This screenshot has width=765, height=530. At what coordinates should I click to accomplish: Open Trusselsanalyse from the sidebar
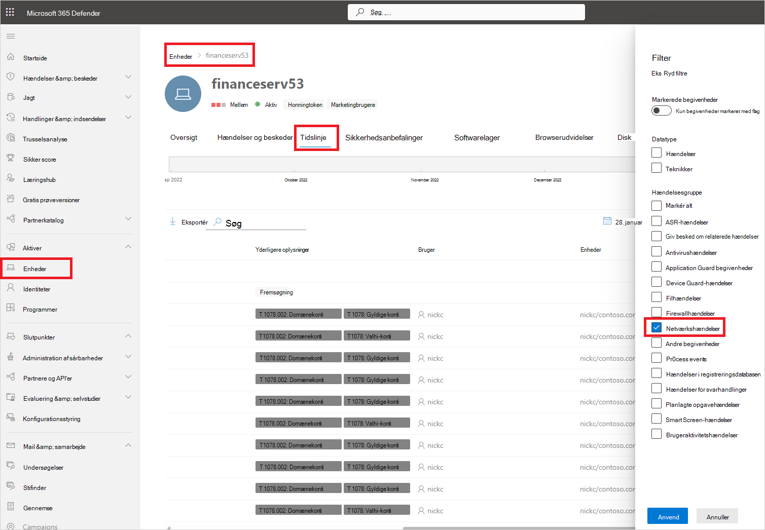pyautogui.click(x=44, y=138)
